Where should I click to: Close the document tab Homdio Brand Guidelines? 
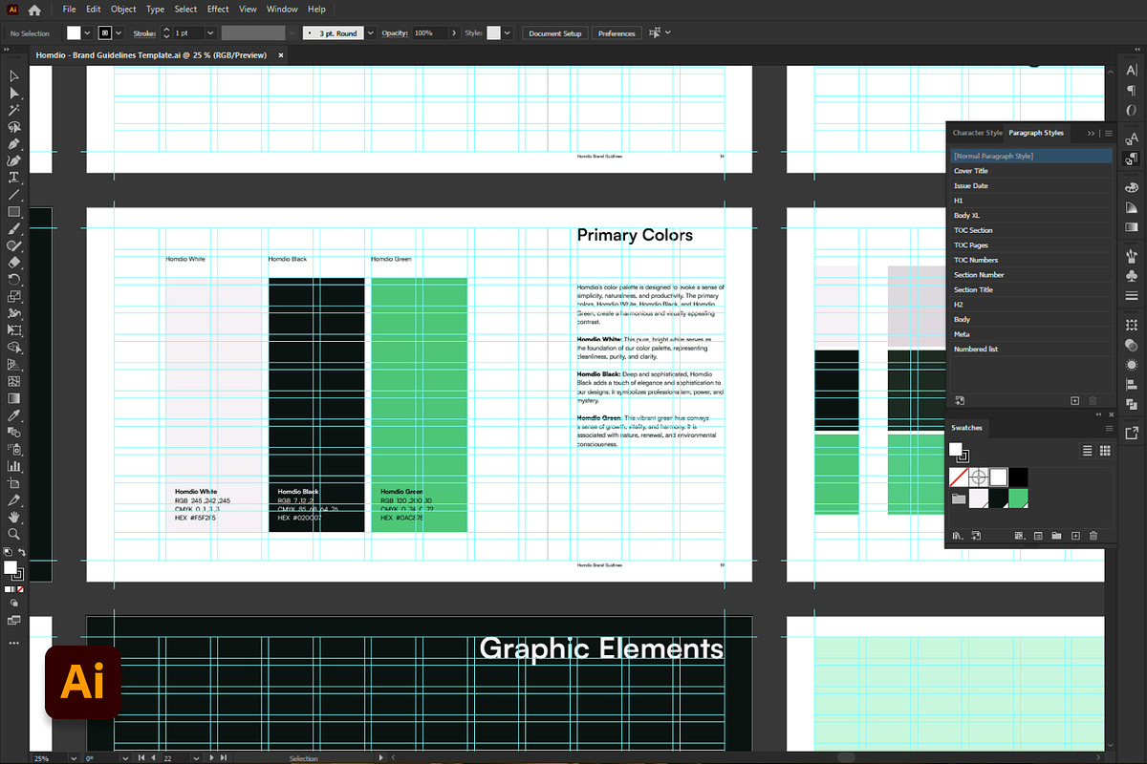click(x=280, y=55)
